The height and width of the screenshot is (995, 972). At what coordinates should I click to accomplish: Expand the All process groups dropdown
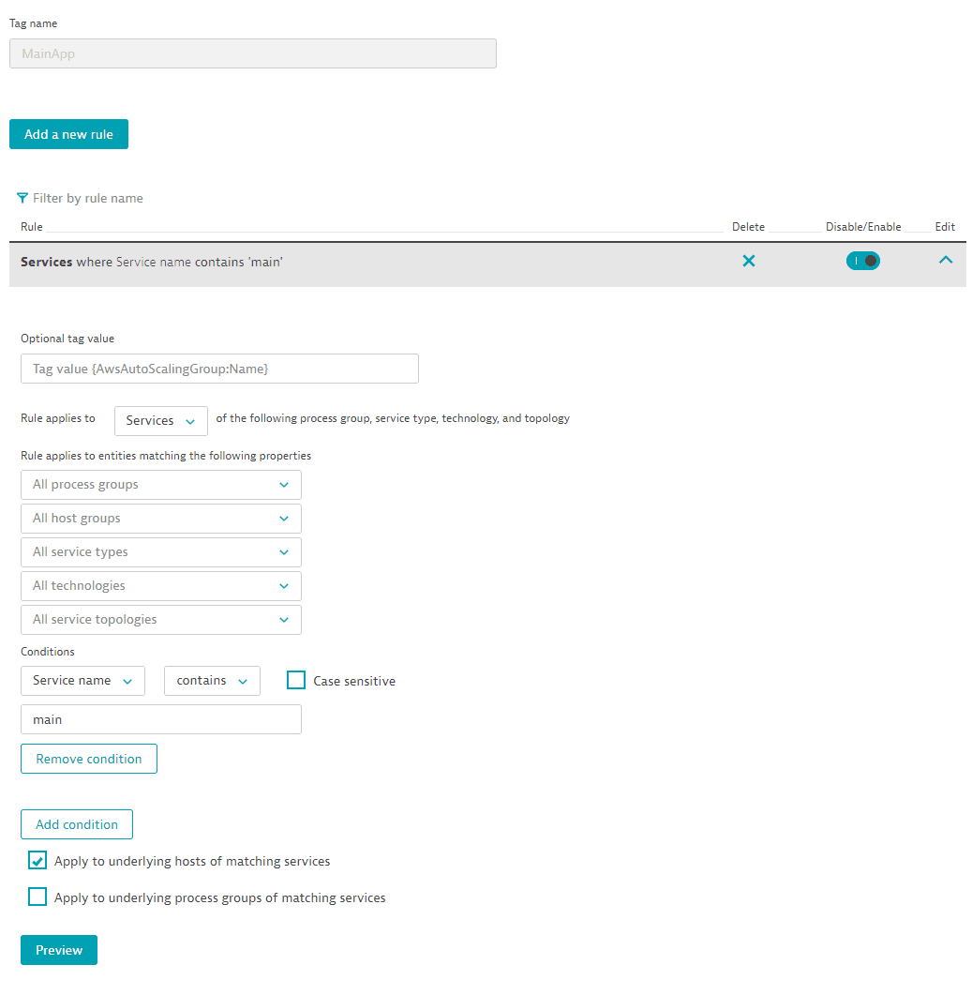tap(161, 485)
